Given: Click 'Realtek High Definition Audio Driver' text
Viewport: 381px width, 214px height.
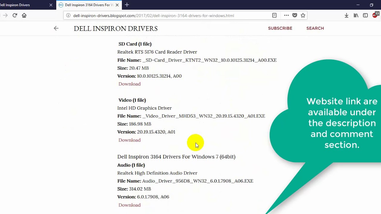Looking at the screenshot, I should tap(157, 173).
